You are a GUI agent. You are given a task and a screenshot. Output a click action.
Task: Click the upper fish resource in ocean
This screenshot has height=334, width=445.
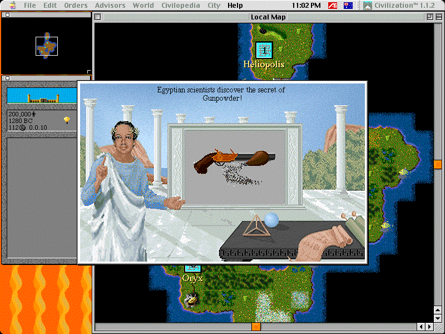(404, 172)
